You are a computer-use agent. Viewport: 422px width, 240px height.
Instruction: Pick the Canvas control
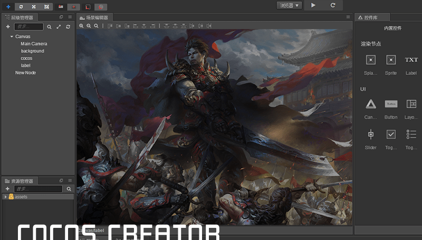[371, 104]
